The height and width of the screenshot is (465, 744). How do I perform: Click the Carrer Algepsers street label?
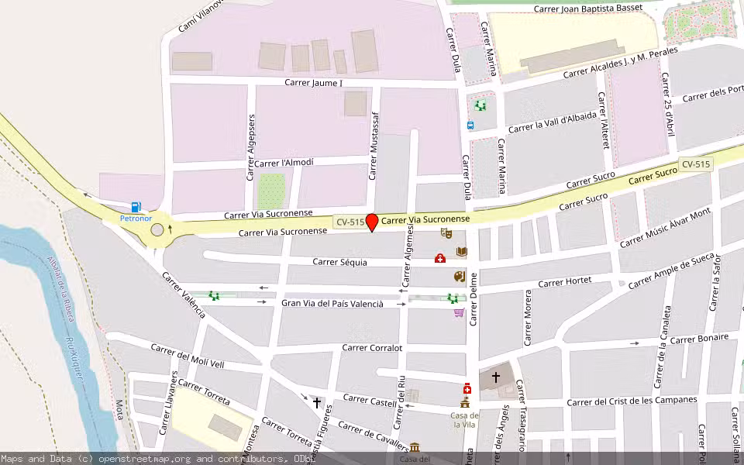coord(250,147)
